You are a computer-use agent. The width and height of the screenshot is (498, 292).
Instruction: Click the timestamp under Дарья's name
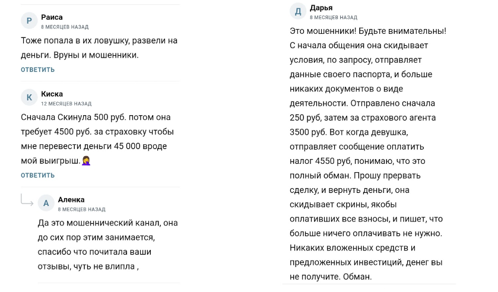333,18
